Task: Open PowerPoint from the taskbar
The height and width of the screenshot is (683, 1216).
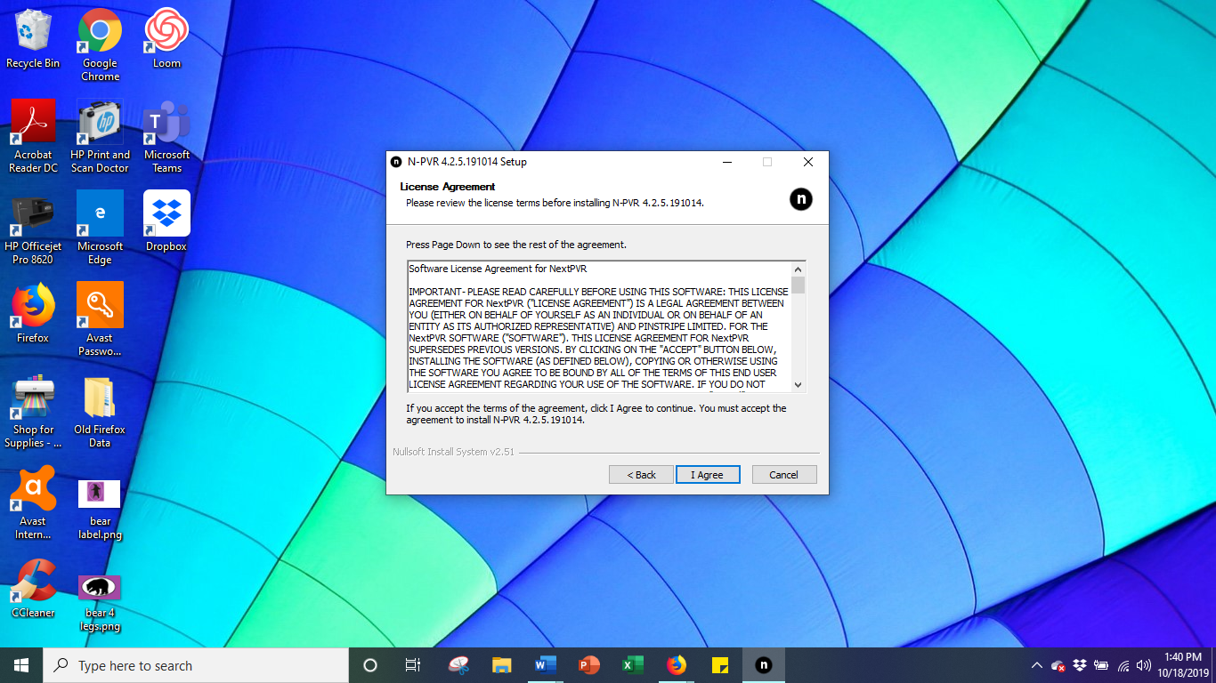Action: click(588, 665)
